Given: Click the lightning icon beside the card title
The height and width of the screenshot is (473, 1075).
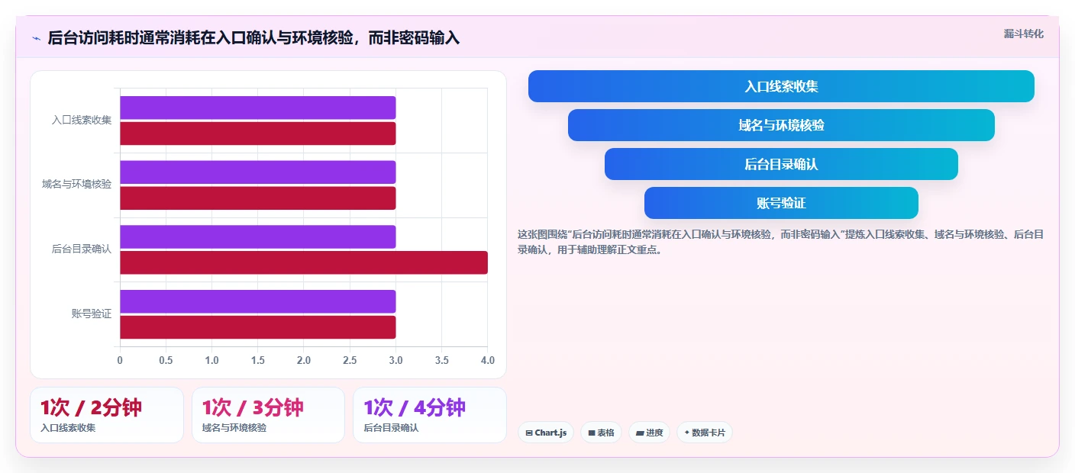Looking at the screenshot, I should [37, 38].
